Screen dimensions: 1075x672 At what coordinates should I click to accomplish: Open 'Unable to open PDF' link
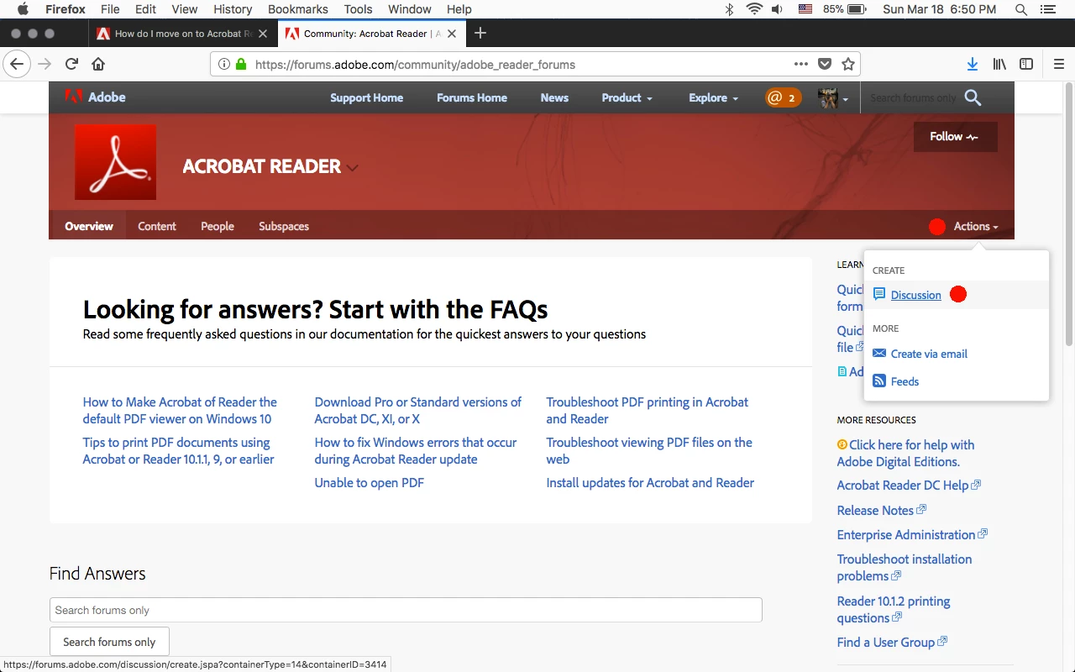point(370,483)
